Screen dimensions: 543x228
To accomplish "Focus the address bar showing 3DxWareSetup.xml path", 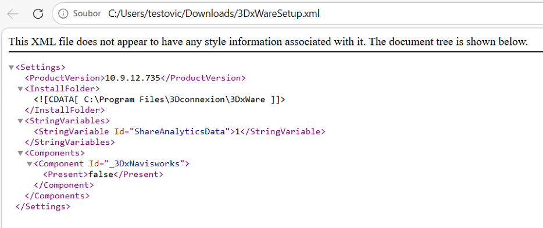I will coord(214,13).
